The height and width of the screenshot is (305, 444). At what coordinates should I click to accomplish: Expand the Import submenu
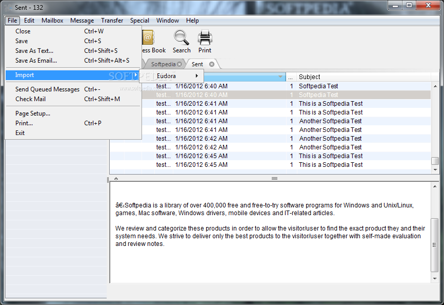click(73, 75)
